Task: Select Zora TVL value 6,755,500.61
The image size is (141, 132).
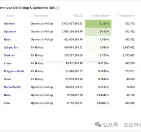Action: pos(75,103)
